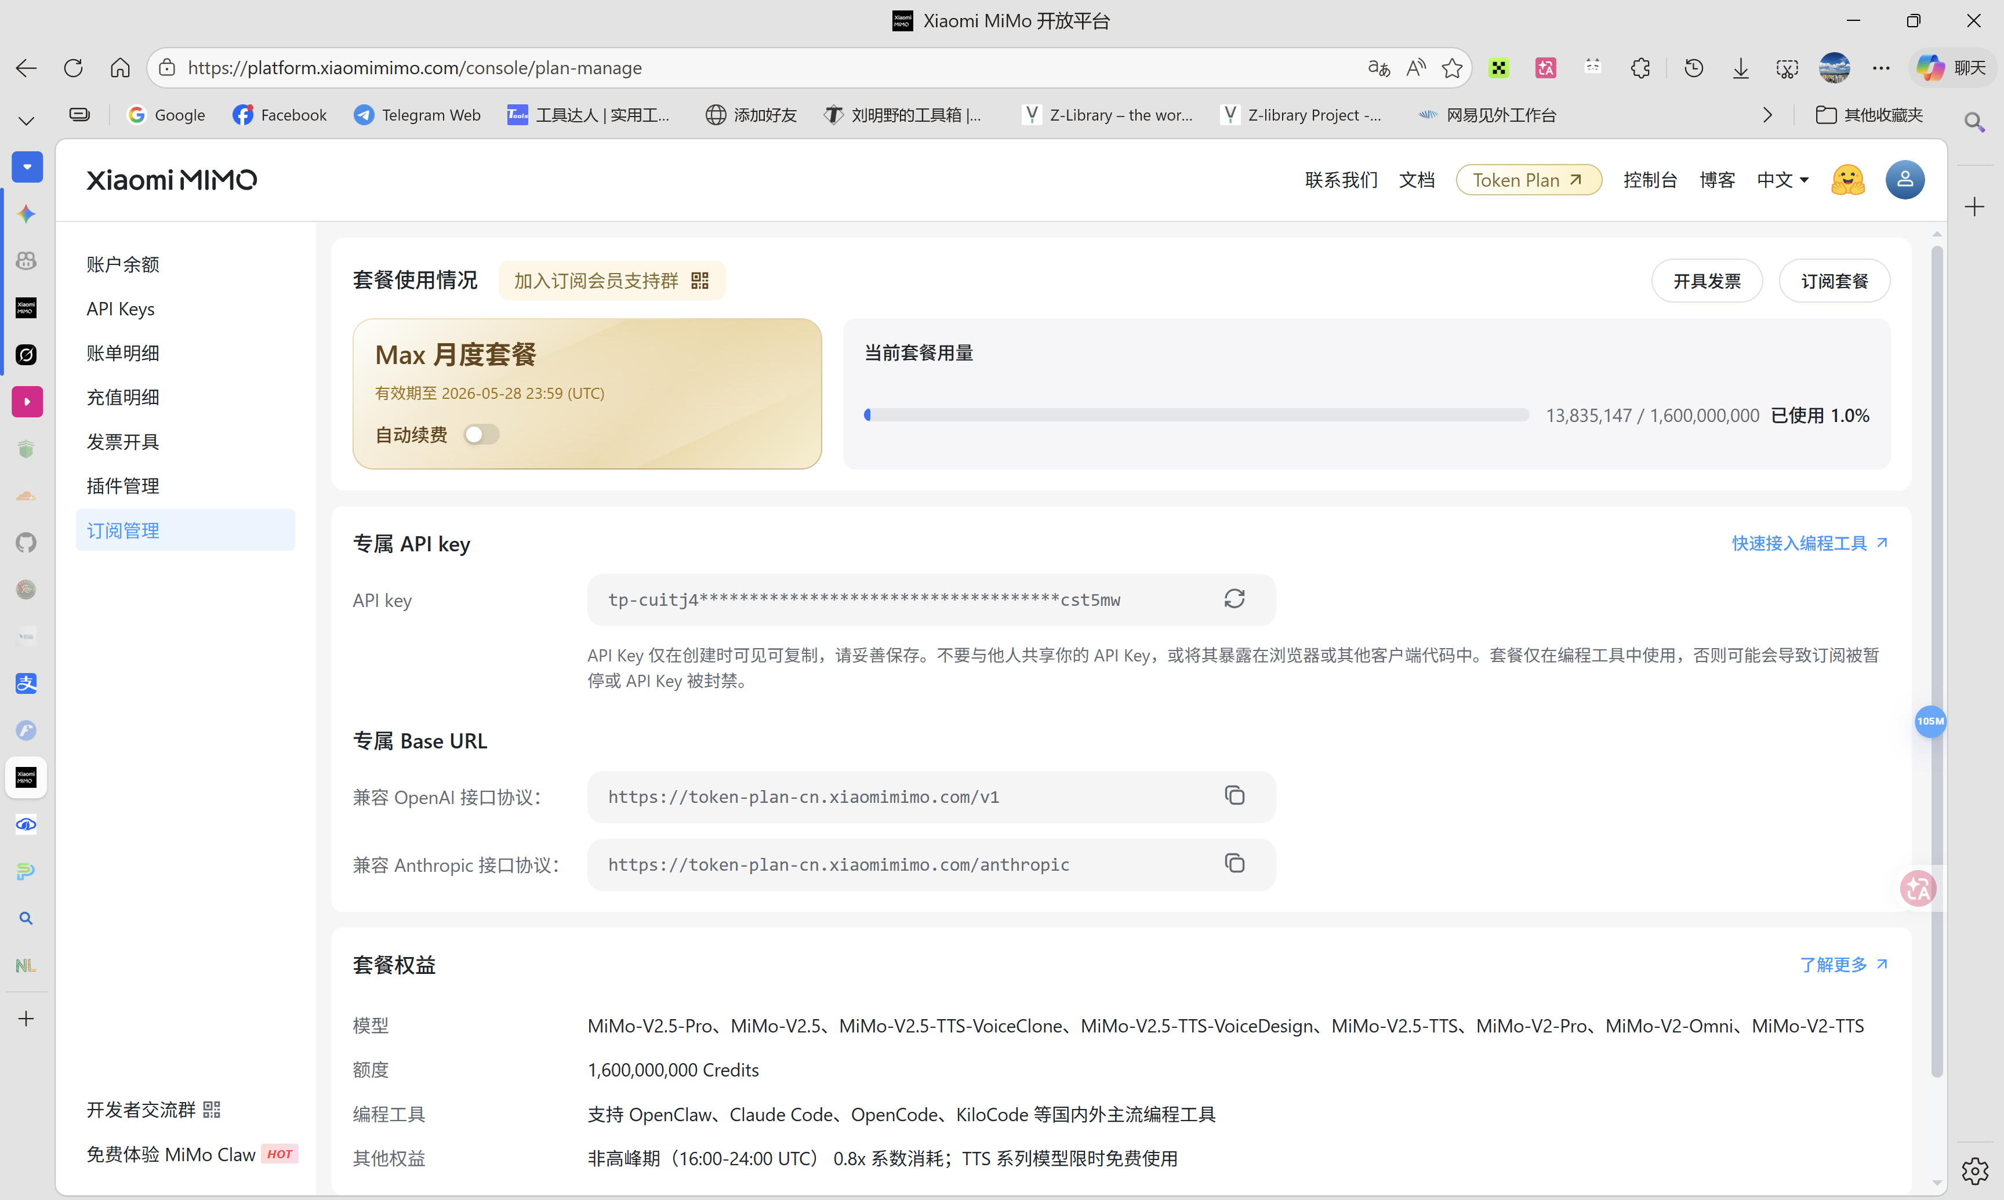Click the plan usage progress bar
Image resolution: width=2004 pixels, height=1200 pixels.
coord(1196,415)
